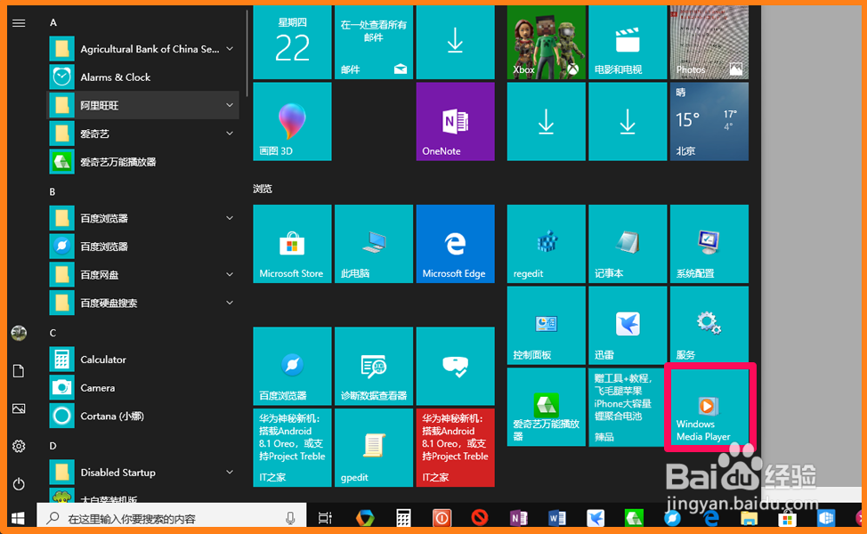Open Calculator from the taskbar

coord(403,518)
